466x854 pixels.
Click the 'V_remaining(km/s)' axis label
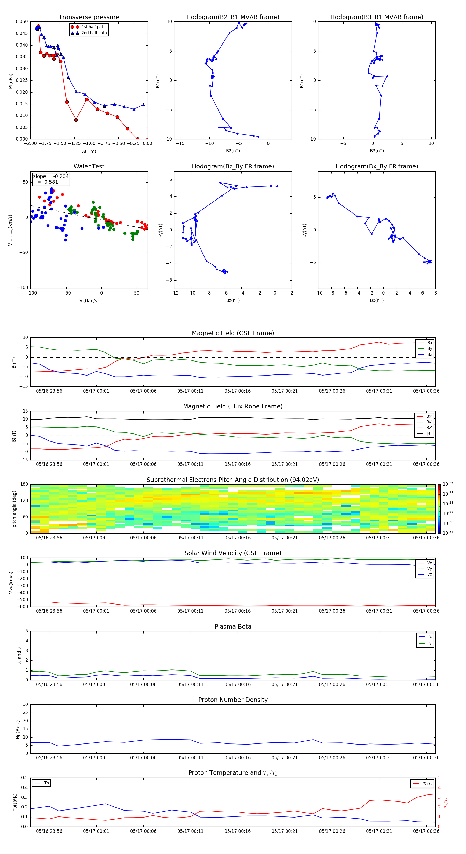[10, 230]
